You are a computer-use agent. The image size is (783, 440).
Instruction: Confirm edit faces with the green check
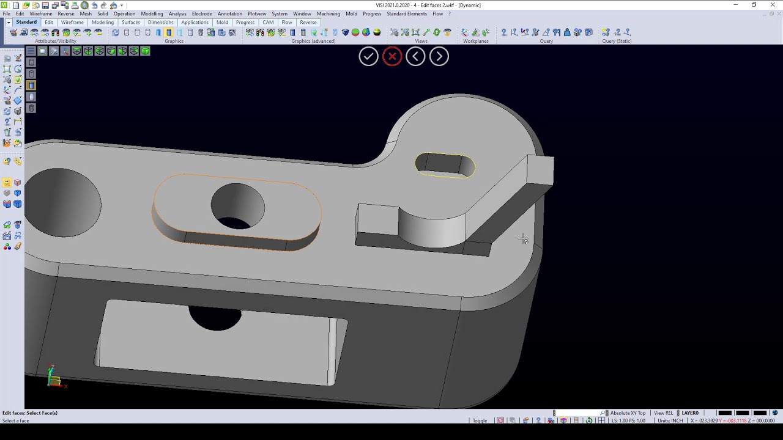[x=368, y=56]
